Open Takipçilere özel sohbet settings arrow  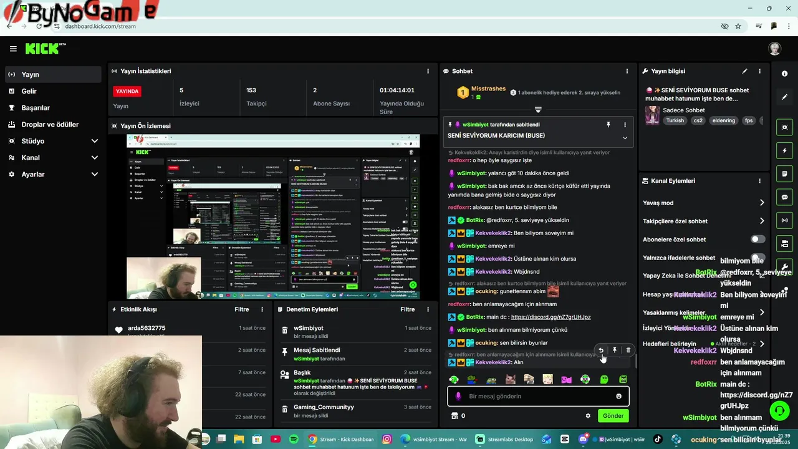pos(761,221)
